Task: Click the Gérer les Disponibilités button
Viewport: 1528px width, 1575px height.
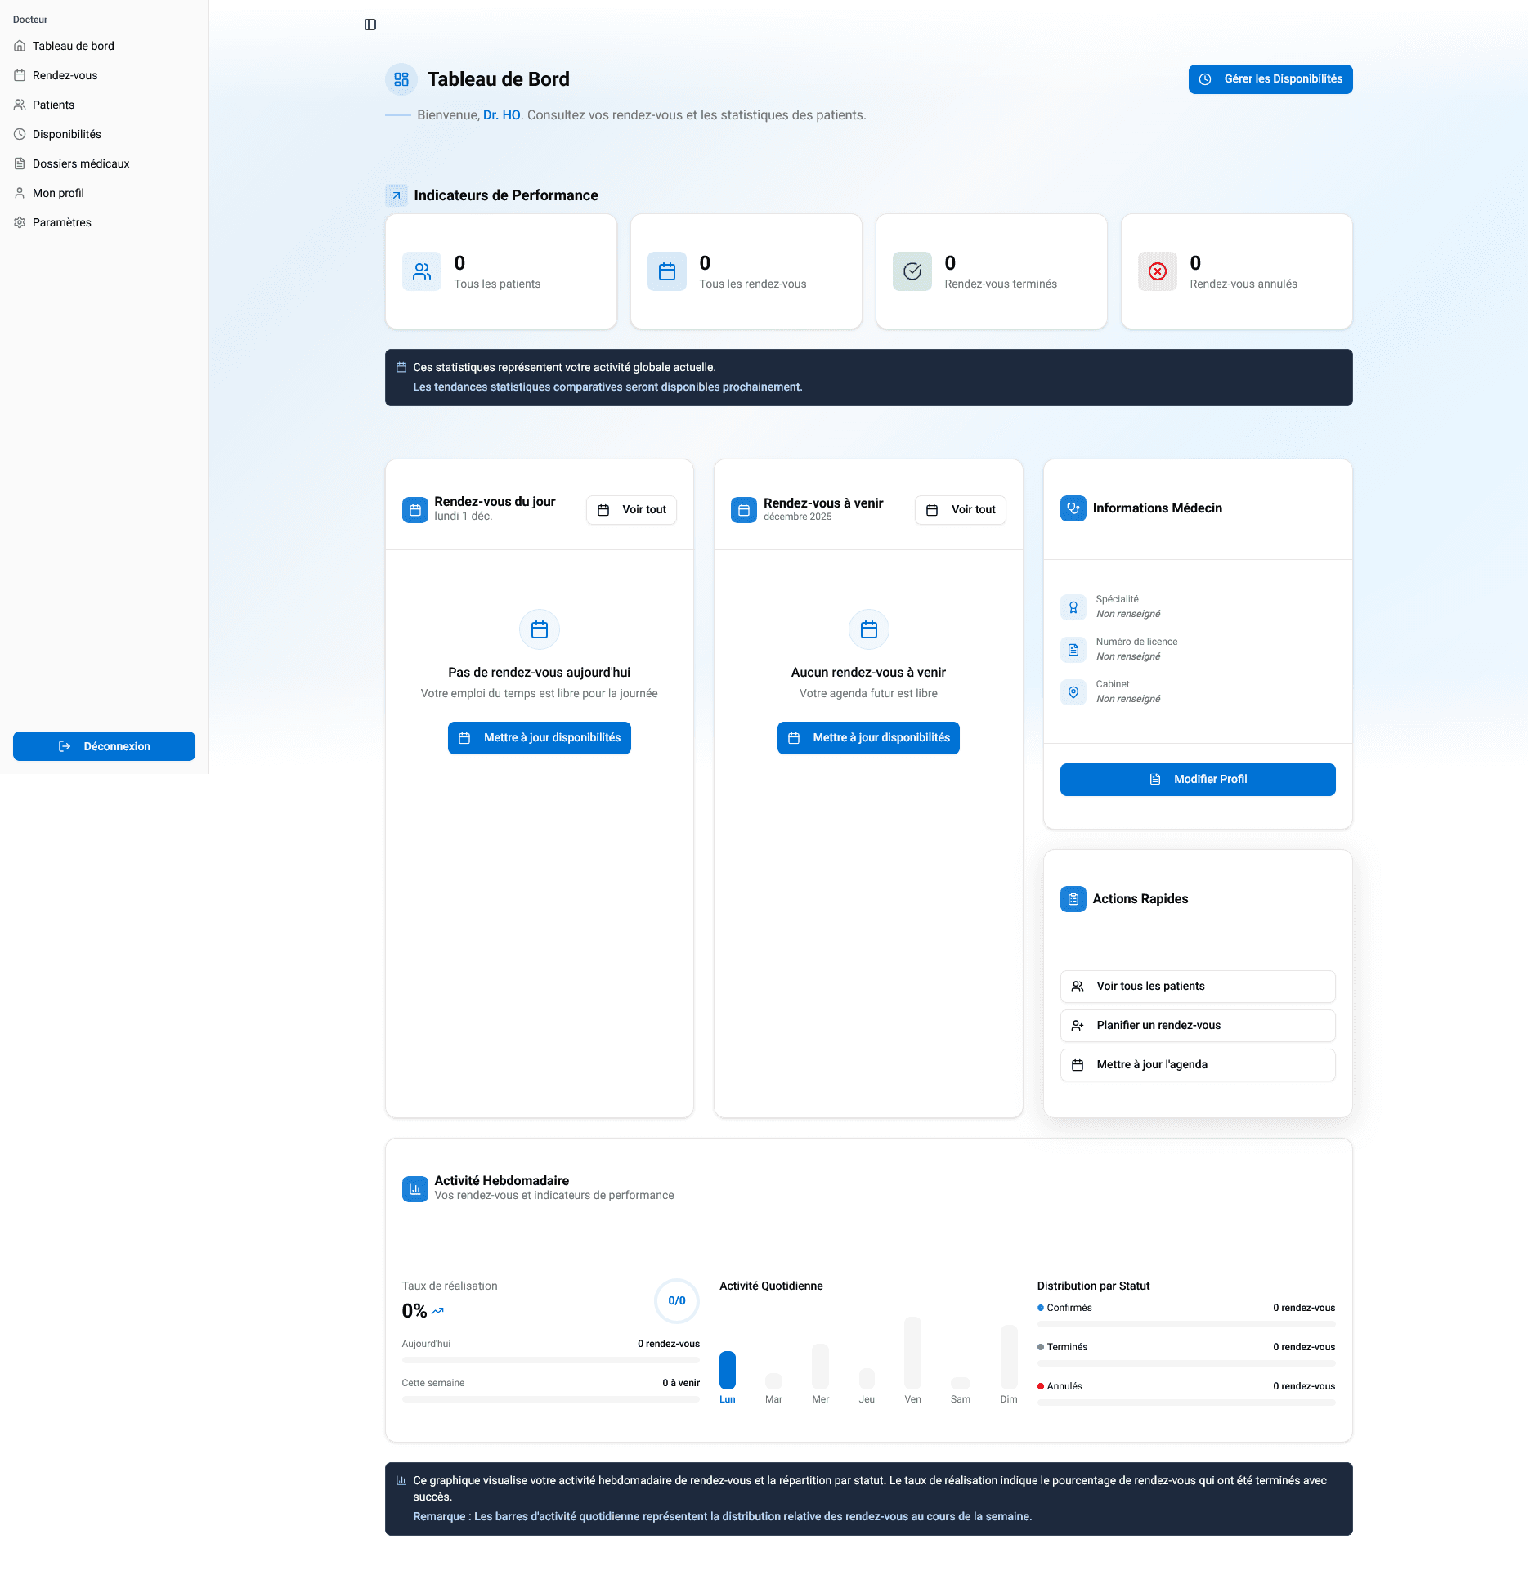Action: (x=1270, y=79)
